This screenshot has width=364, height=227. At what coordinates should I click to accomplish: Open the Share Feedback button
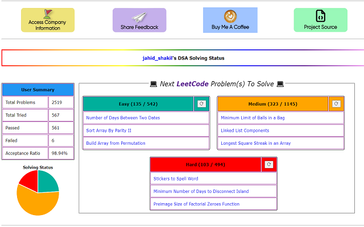pyautogui.click(x=139, y=20)
